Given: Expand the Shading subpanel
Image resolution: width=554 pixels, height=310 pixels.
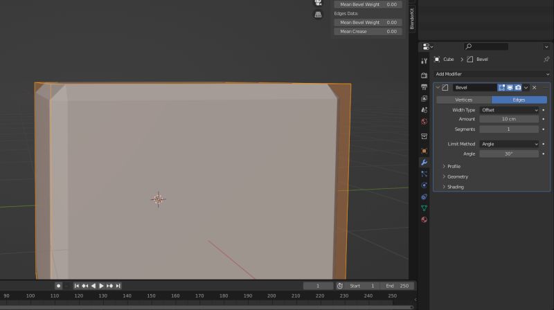Looking at the screenshot, I should click(x=454, y=187).
